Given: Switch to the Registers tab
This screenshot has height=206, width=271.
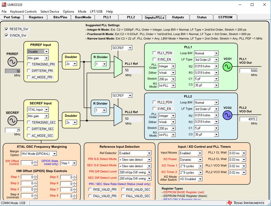Looking at the screenshot, I should (36, 17).
